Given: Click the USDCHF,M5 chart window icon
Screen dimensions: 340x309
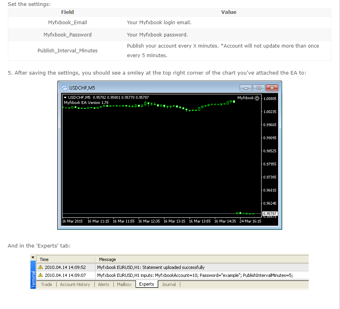Looking at the screenshot, I should (x=65, y=88).
